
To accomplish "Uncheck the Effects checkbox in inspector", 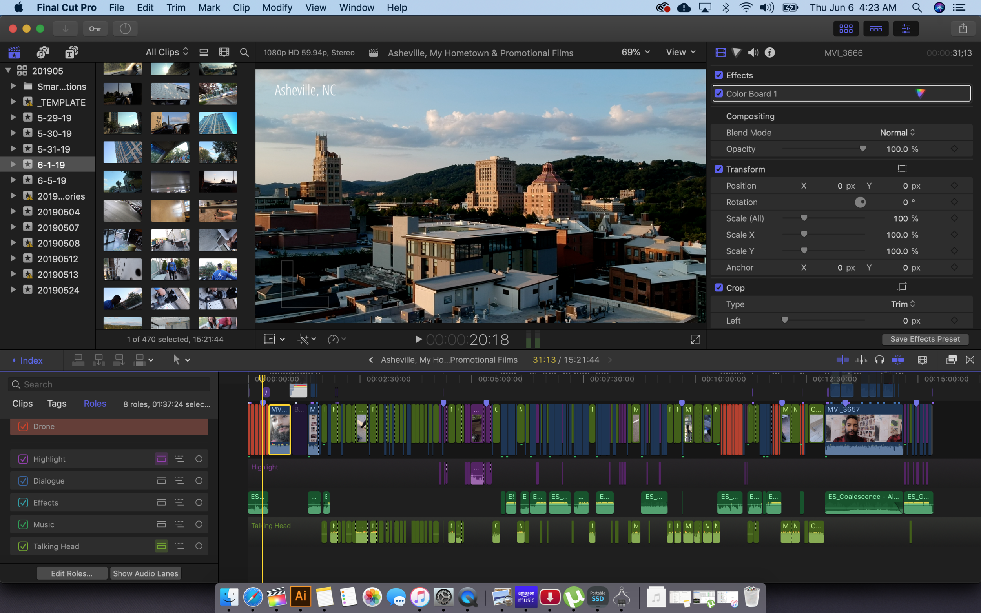I will coord(718,75).
